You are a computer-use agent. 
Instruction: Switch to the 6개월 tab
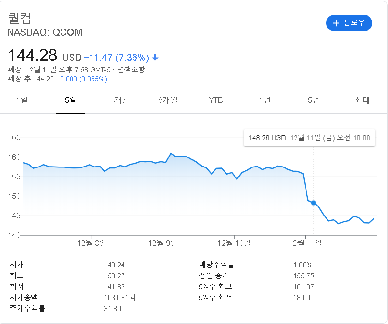pyautogui.click(x=168, y=100)
